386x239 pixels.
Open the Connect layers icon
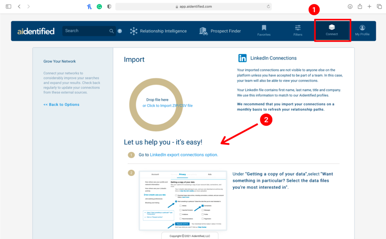pos(332,27)
